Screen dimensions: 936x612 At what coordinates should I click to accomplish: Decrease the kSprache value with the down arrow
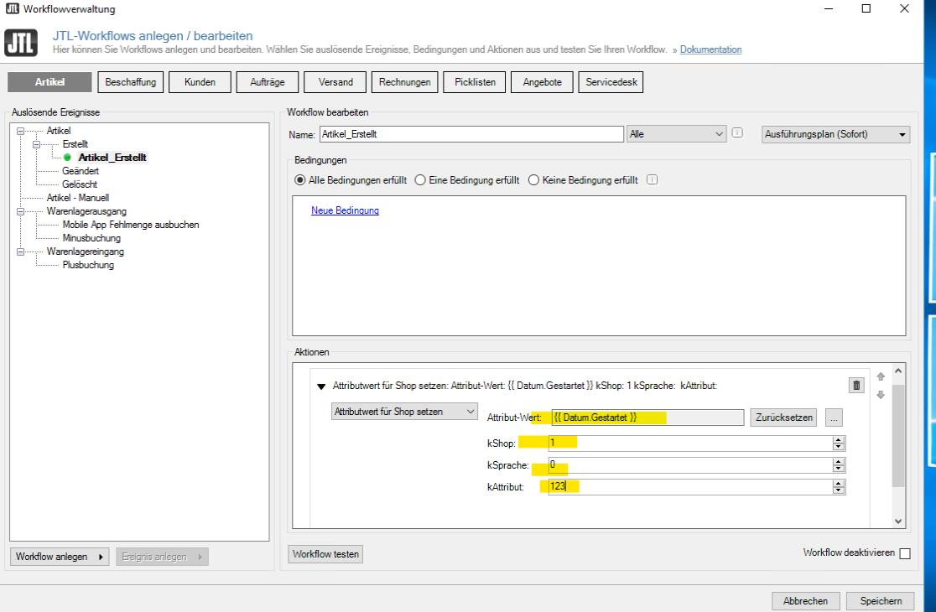pyautogui.click(x=839, y=469)
